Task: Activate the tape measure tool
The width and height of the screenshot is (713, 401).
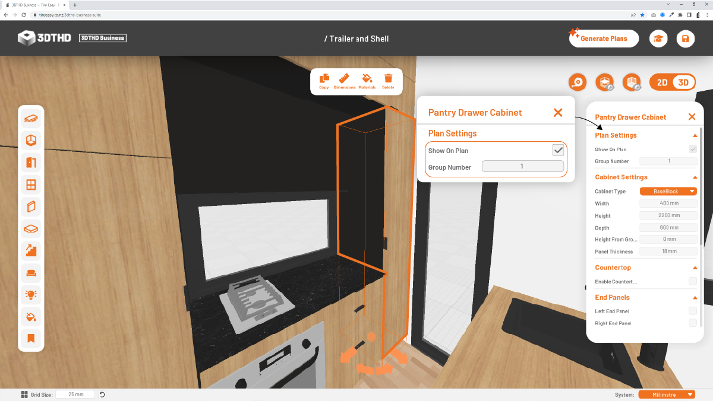Action: click(578, 82)
